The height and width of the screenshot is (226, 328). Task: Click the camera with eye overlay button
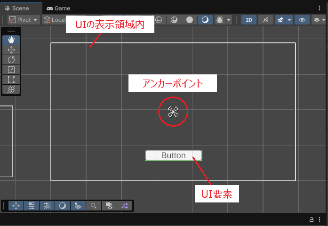click(109, 206)
